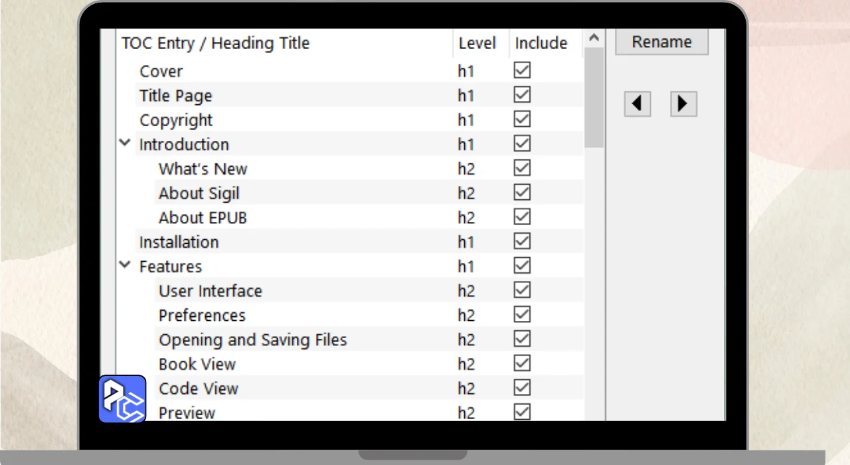Select the Code View entry
850x465 pixels.
click(198, 389)
